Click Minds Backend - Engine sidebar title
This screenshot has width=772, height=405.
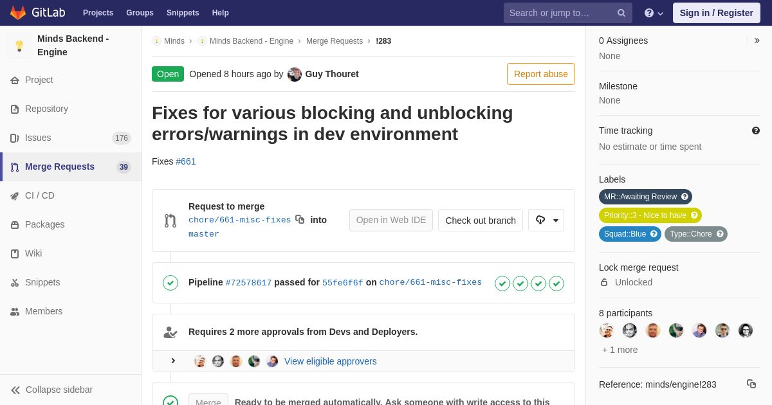(73, 45)
